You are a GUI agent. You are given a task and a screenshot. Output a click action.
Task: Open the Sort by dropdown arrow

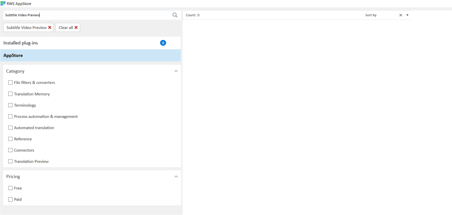click(x=407, y=15)
